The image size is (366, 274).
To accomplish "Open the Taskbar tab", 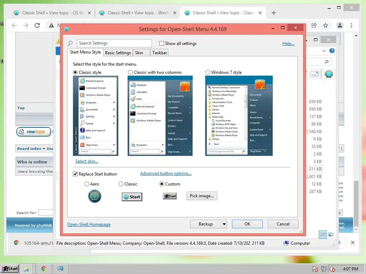I will click(x=159, y=53).
